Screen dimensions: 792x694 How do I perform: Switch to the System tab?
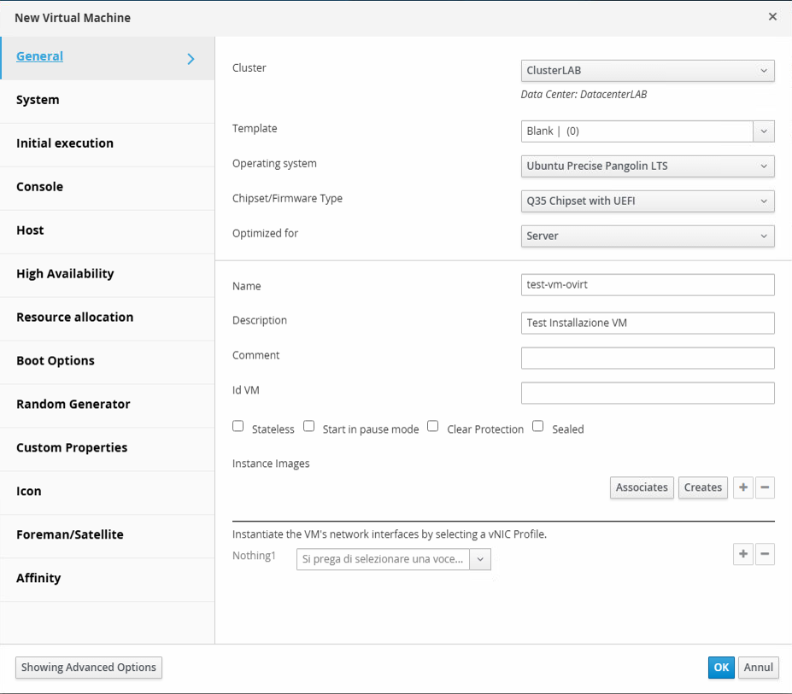click(x=107, y=100)
